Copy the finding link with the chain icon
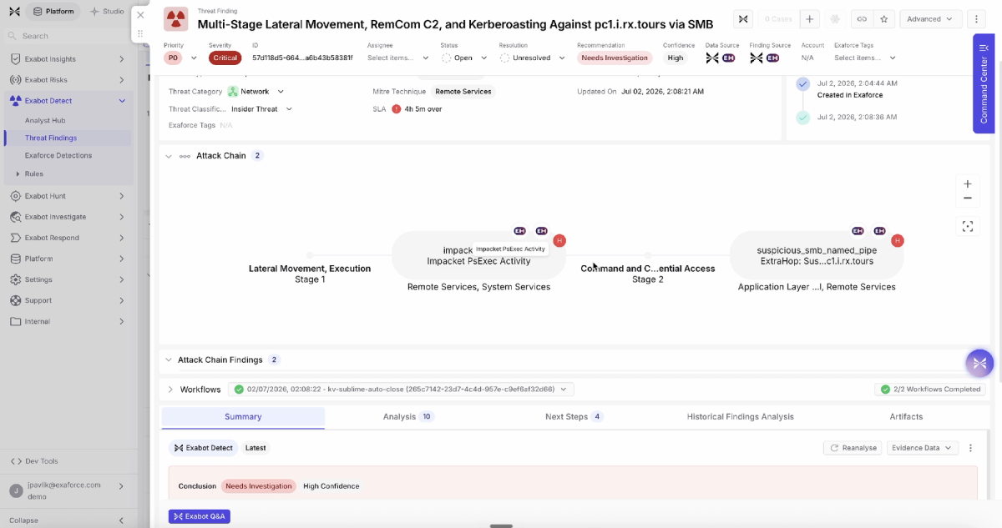The height and width of the screenshot is (528, 1002). (x=862, y=18)
